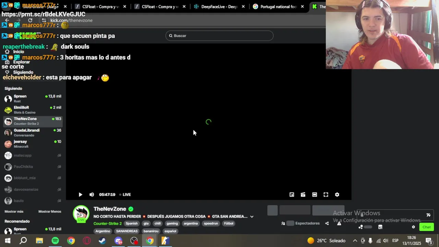Open channel points bubbles icon

coord(361,227)
